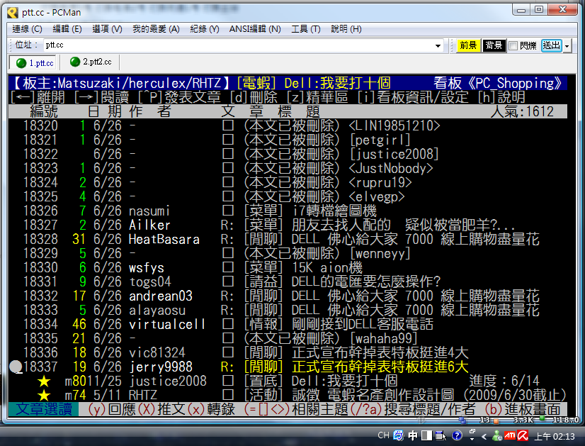The image size is (585, 446).
Task: Open the red ATI tray icon
Action: click(x=510, y=435)
